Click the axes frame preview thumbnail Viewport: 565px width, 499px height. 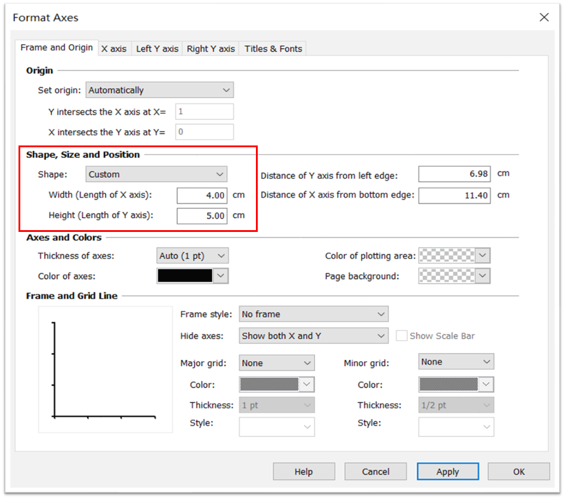click(x=105, y=370)
